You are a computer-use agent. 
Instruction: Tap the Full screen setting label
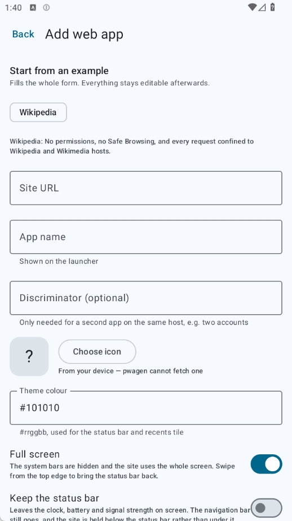coord(35,454)
